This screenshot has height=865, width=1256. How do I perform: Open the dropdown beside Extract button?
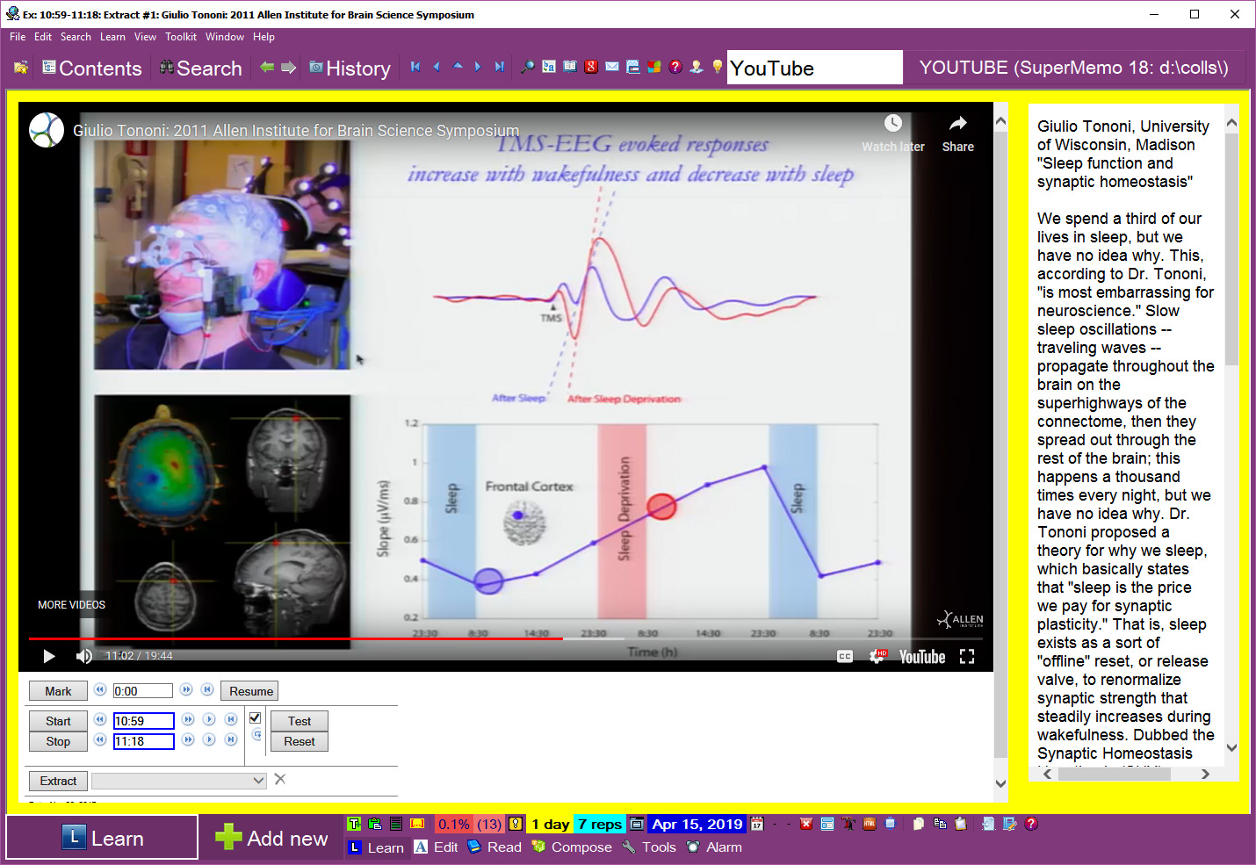258,781
